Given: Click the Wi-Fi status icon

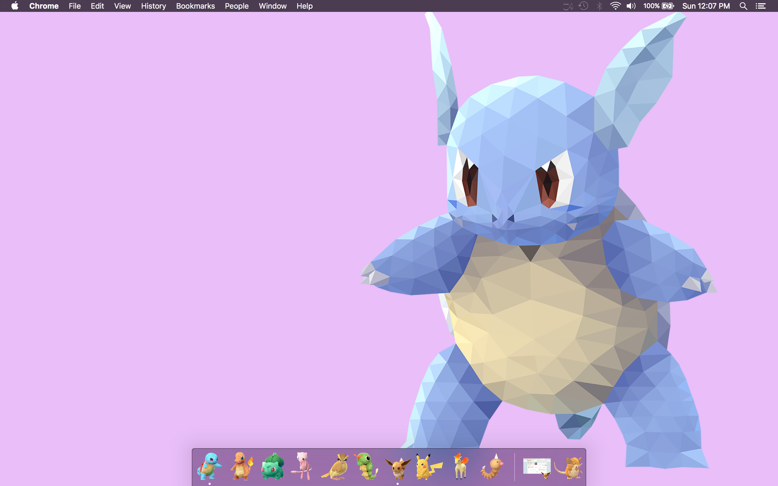Looking at the screenshot, I should coord(615,6).
